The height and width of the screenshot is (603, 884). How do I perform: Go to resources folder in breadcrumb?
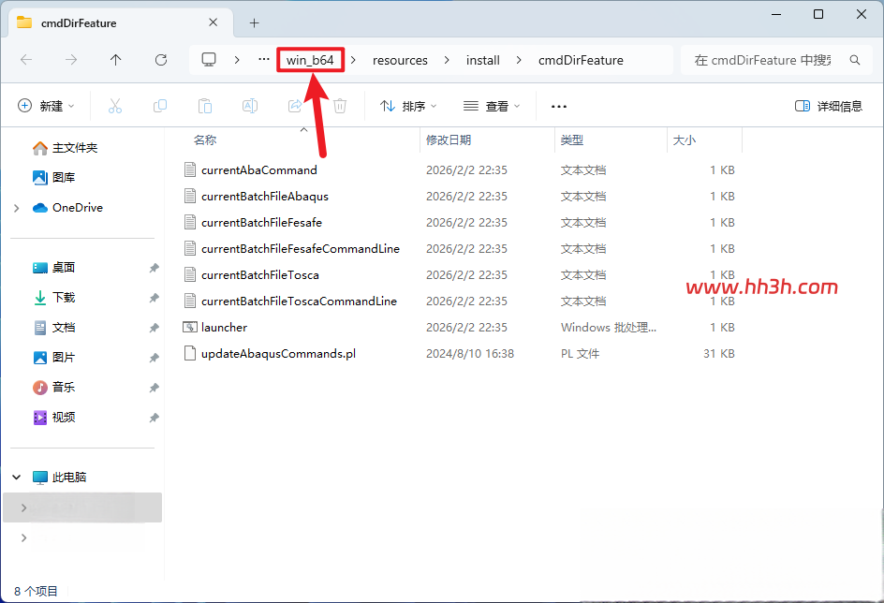[400, 60]
